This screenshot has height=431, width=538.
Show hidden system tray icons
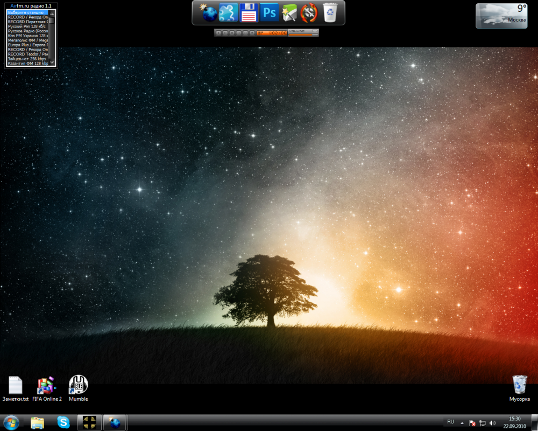pyautogui.click(x=461, y=423)
